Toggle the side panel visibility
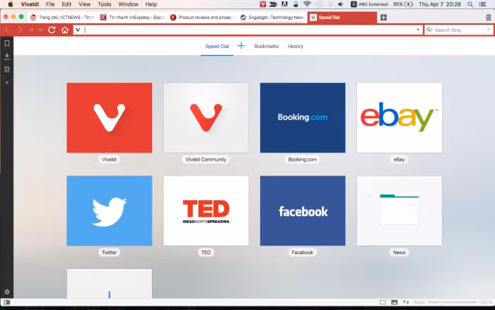Screen dimensions: 495x310 click(x=6, y=302)
